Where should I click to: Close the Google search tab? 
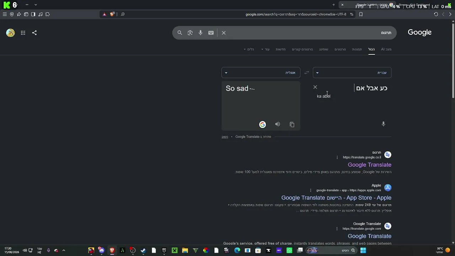(342, 5)
